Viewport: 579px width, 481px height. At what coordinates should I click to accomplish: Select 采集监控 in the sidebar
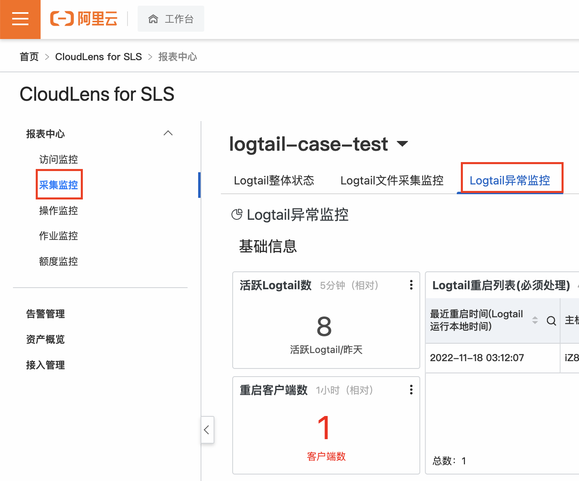(x=58, y=185)
